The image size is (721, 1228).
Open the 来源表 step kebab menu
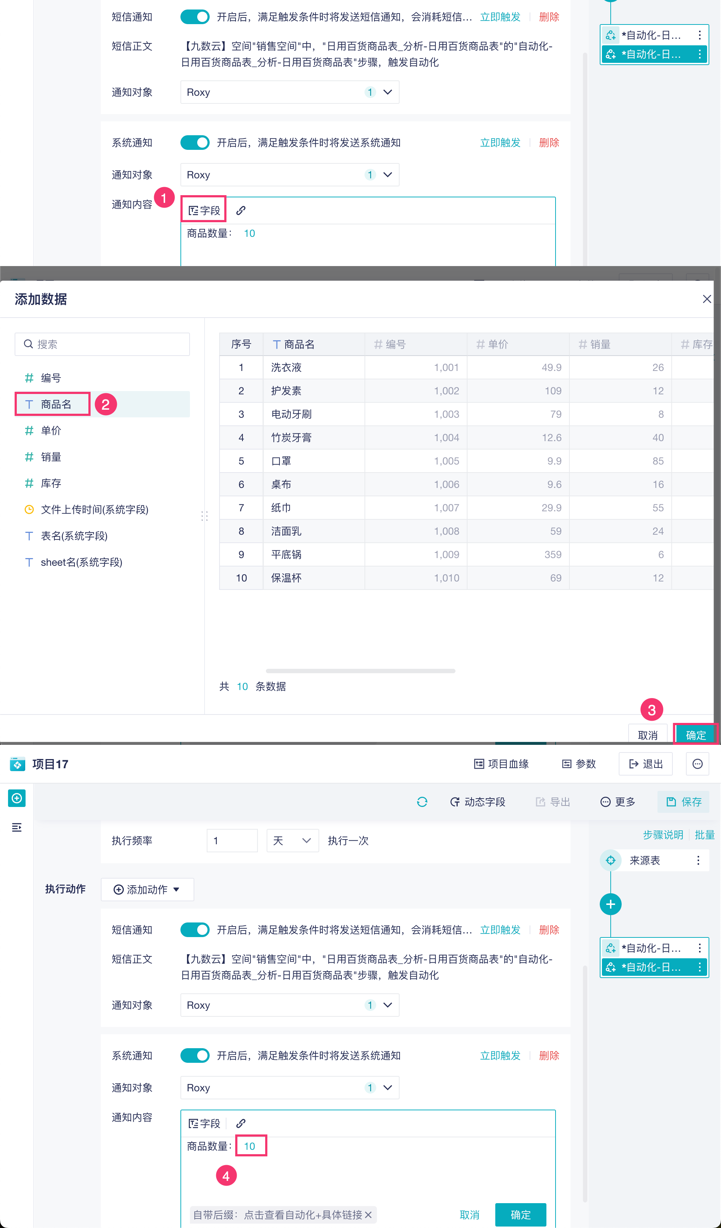pos(698,860)
